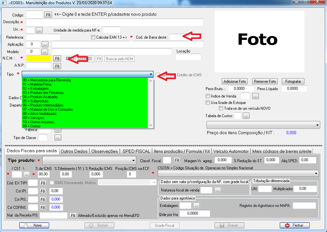Check the Índice de Venda option

click(x=208, y=96)
